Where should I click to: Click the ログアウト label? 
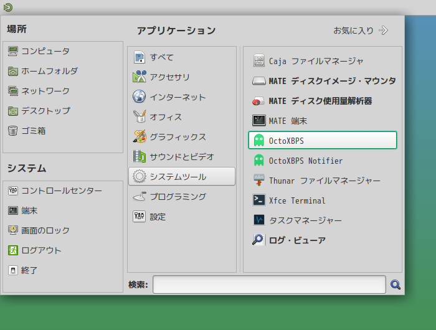[41, 250]
